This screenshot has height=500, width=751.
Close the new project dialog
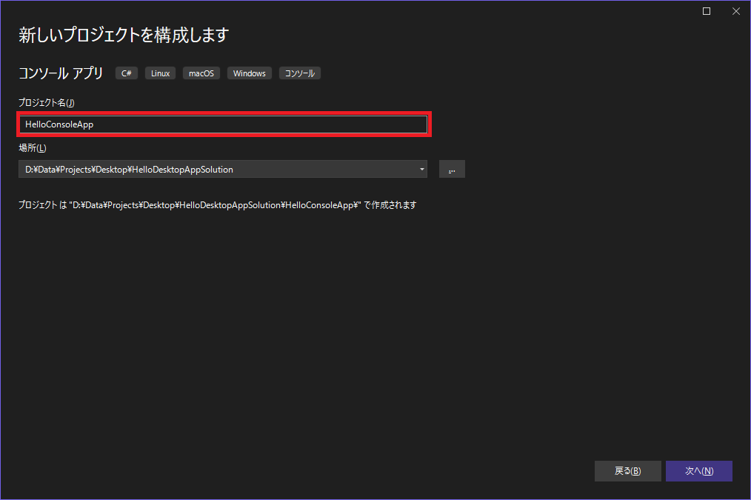(x=735, y=11)
